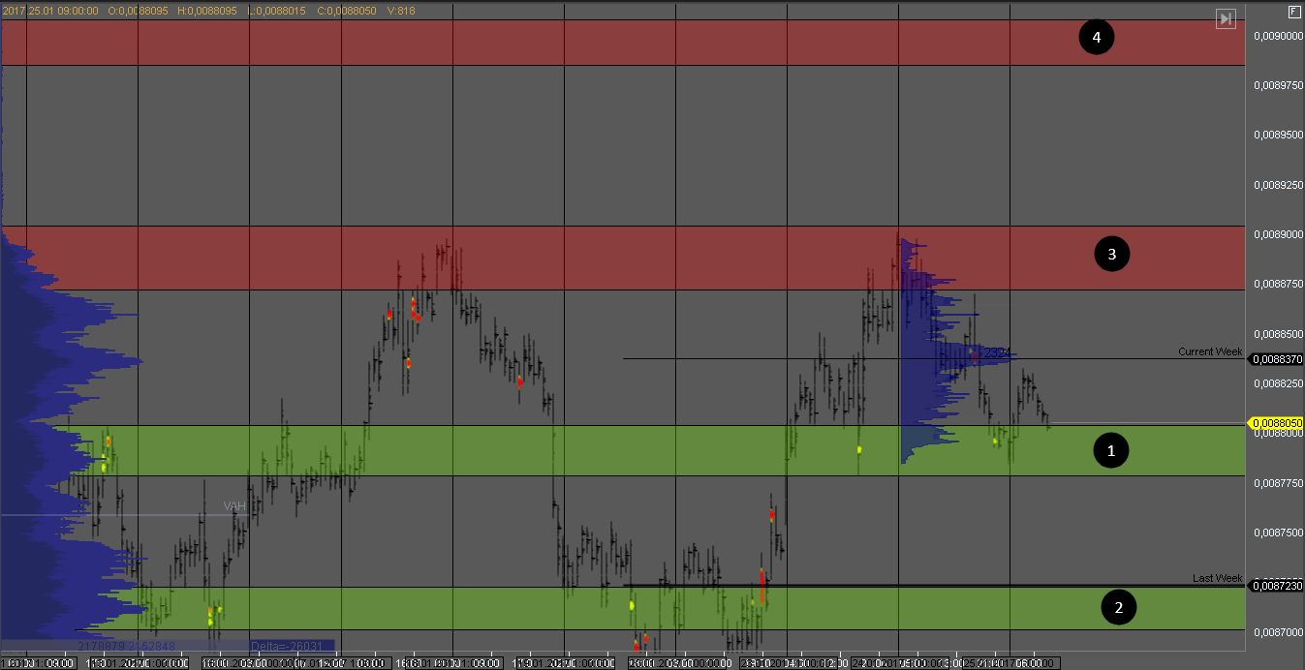Click the 0,0089250 label on the price scale
Screen dimensions: 1305x670
click(x=1277, y=185)
